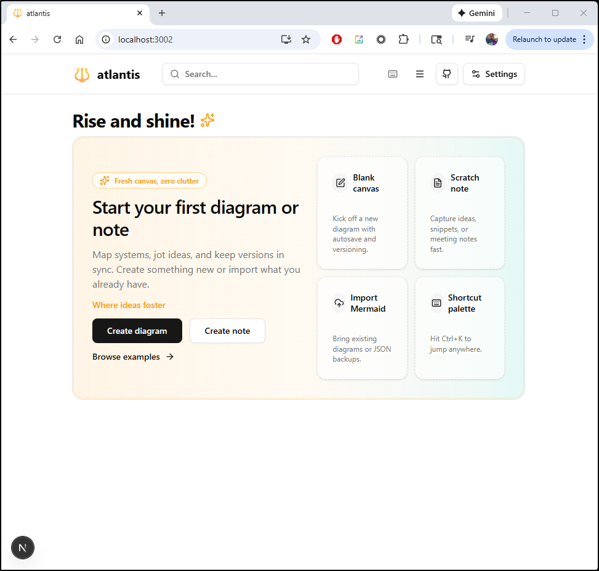Image resolution: width=599 pixels, height=571 pixels.
Task: Click the Chrome profile avatar
Action: [x=491, y=39]
